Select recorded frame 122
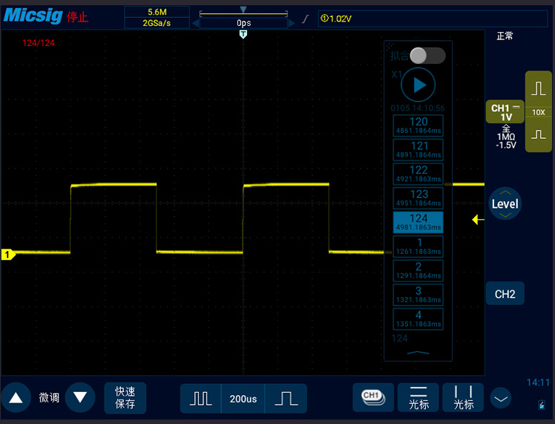Viewport: 555px width, 424px height. 418,174
